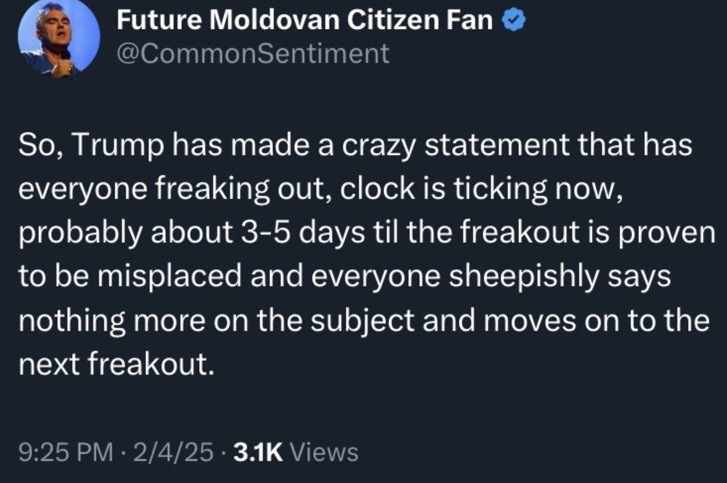The width and height of the screenshot is (727, 483).
Task: Open the Future Moldovan Citizen Fan profile name
Action: [305, 20]
